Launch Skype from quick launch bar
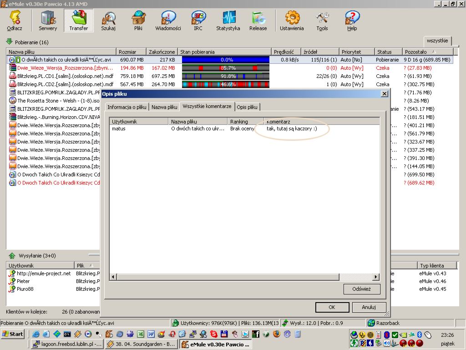This screenshot has width=466, height=350. (x=214, y=334)
